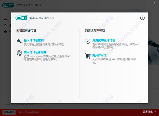Click description 为此产品或其他 ESET 产品购买新许可证
Viewport: 159px width, 116px height.
click(x=114, y=61)
